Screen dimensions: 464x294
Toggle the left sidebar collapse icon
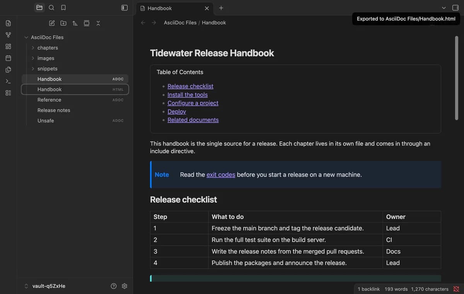tap(125, 8)
